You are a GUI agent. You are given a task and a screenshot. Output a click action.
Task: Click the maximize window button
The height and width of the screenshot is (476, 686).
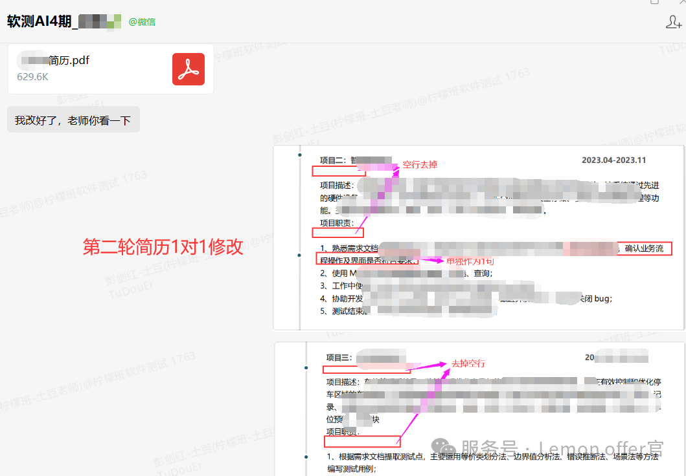click(x=654, y=2)
